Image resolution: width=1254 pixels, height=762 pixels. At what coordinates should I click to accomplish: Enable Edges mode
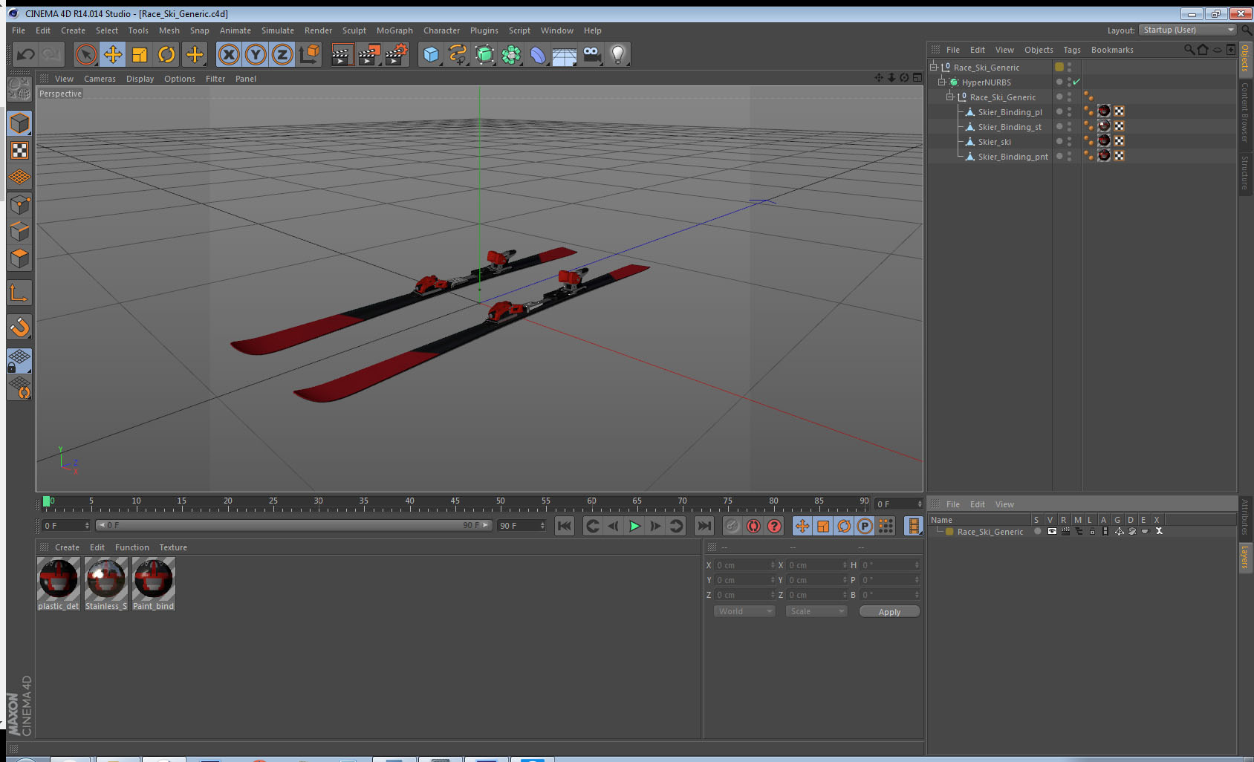coord(19,231)
